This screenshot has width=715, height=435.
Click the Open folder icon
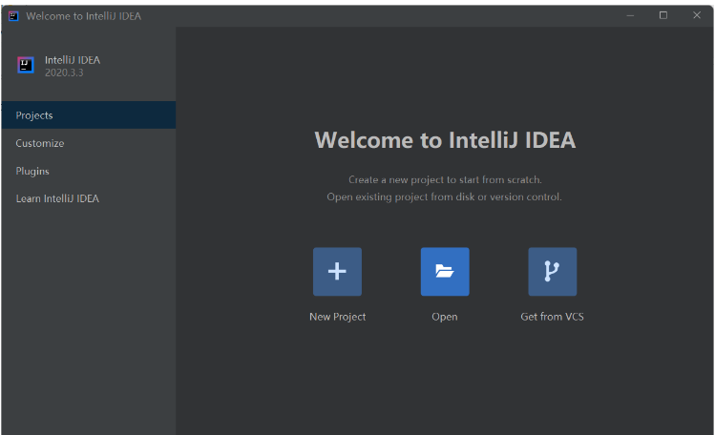(x=445, y=272)
